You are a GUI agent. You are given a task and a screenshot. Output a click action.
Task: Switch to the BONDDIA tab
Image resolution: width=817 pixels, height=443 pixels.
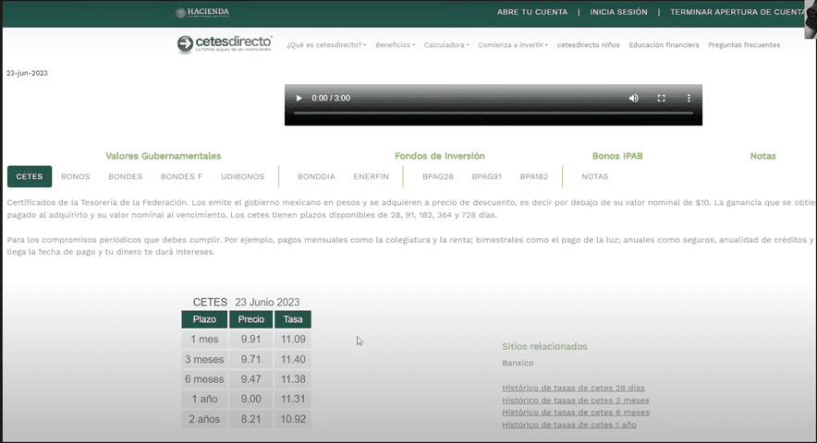[316, 176]
